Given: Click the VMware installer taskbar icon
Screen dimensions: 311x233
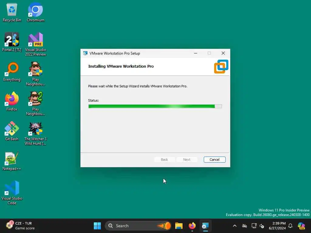Looking at the screenshot, I should coord(205,226).
